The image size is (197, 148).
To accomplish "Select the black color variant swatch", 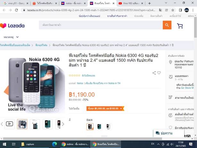I will tap(90, 127).
